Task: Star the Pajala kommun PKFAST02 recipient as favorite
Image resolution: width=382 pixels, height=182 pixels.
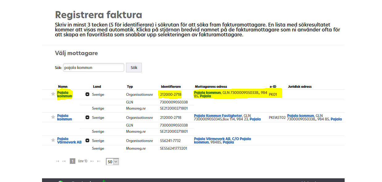Action: pyautogui.click(x=53, y=117)
